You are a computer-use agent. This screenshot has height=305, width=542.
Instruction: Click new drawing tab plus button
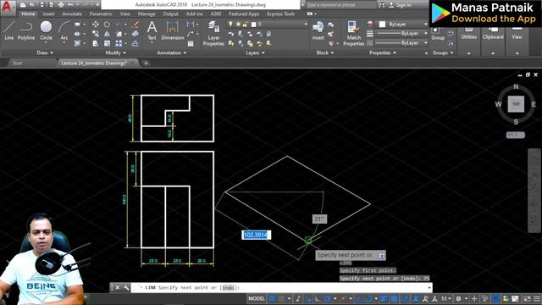pyautogui.click(x=146, y=63)
